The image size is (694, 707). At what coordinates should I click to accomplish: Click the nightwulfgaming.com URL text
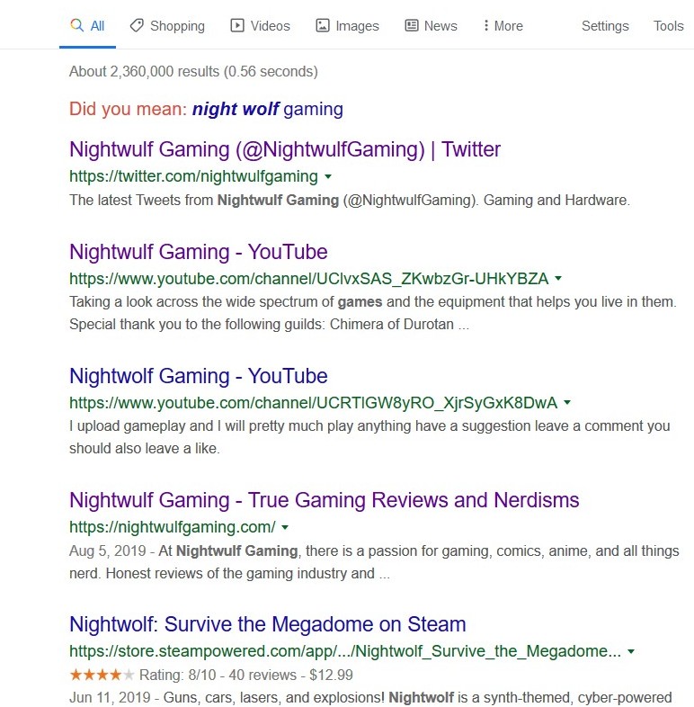(x=172, y=526)
